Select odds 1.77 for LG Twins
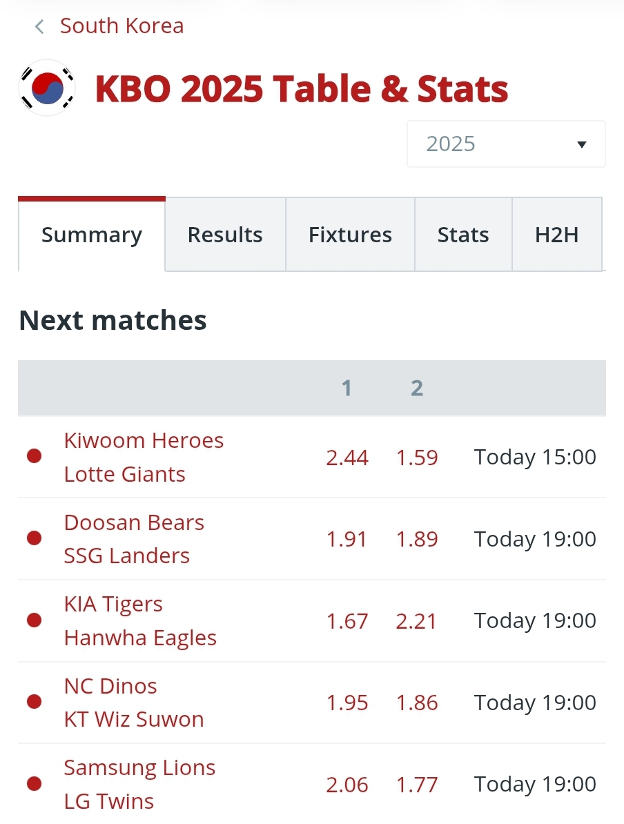 tap(417, 785)
